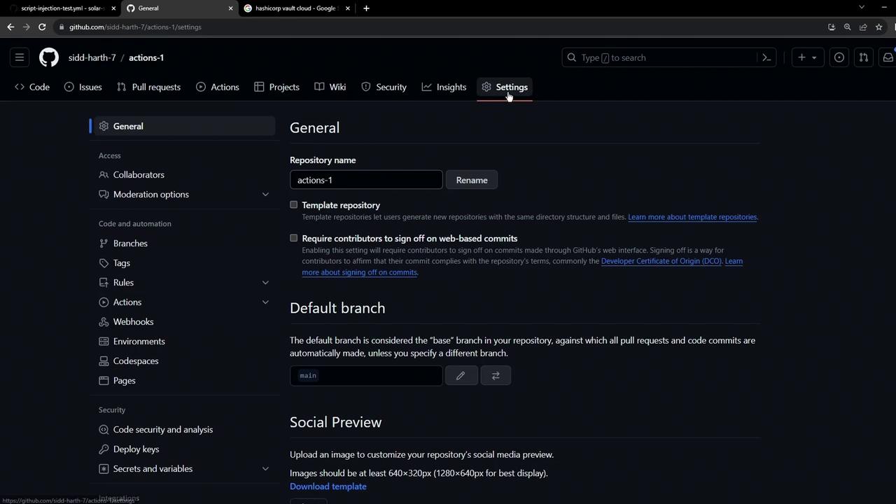
Task: Click the Download template link
Action: [x=328, y=486]
